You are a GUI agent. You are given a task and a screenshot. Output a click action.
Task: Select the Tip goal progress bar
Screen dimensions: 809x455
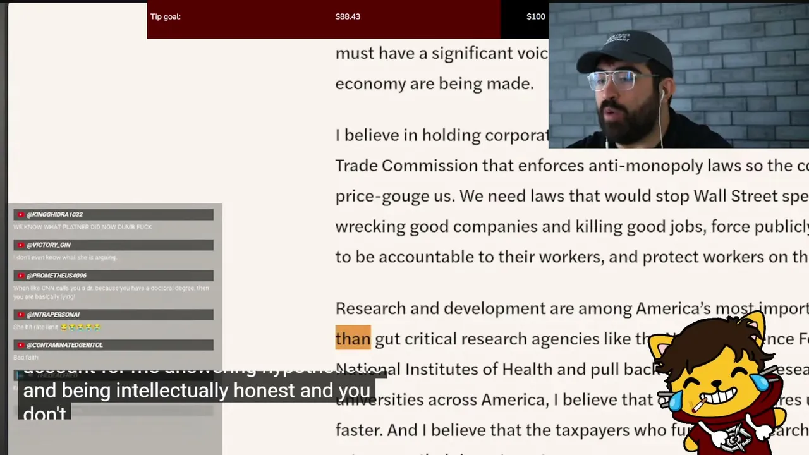(x=346, y=19)
